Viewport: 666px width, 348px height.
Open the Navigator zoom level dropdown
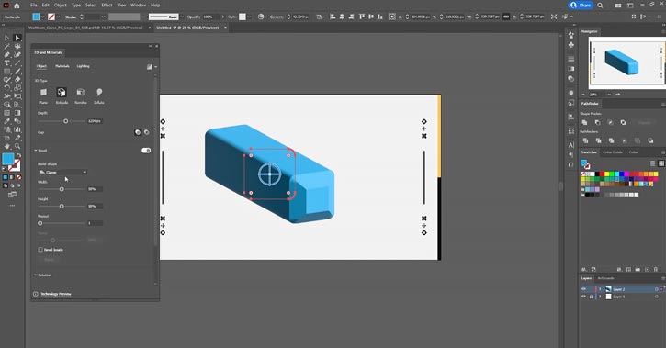click(609, 95)
